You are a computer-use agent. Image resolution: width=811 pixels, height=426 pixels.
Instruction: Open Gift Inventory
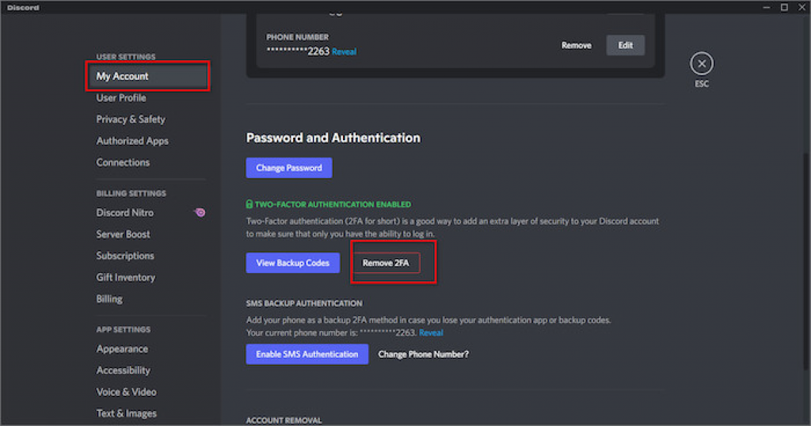click(126, 277)
